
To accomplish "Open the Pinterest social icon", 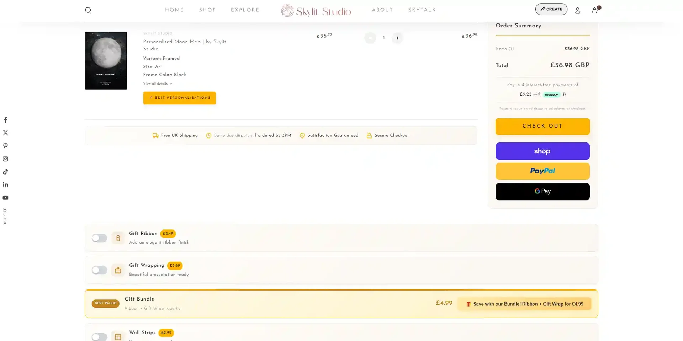I will 5,146.
